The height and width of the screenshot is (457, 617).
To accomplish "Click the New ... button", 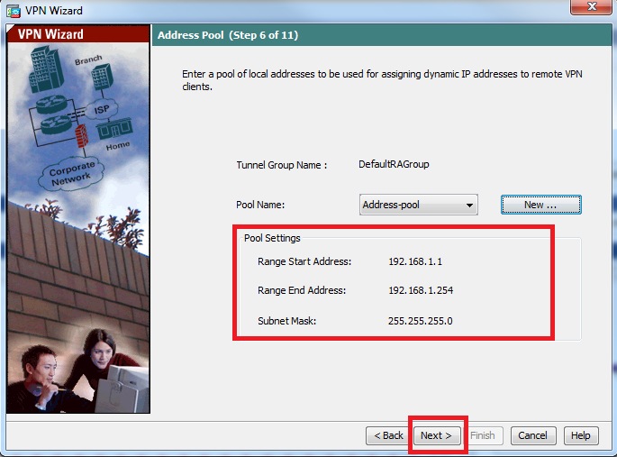I will tap(540, 205).
